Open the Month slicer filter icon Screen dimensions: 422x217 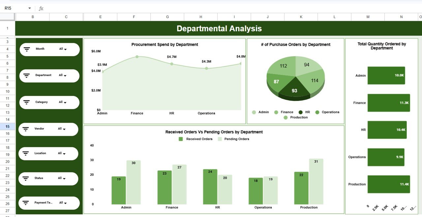pos(27,49)
